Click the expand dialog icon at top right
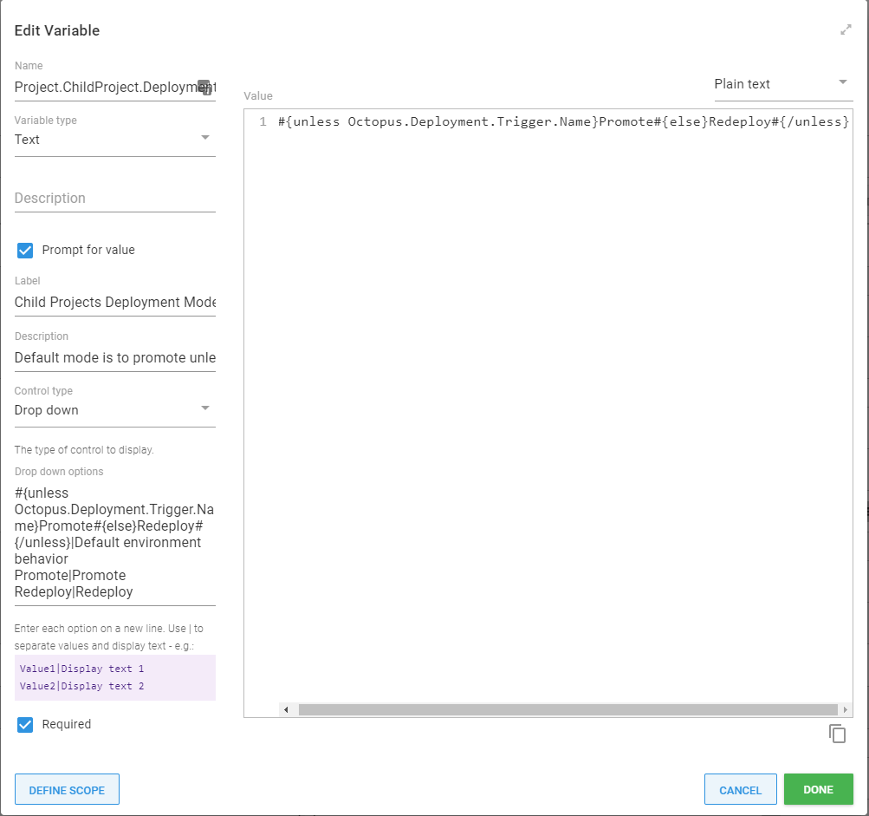Screen dimensions: 869x816 [846, 30]
